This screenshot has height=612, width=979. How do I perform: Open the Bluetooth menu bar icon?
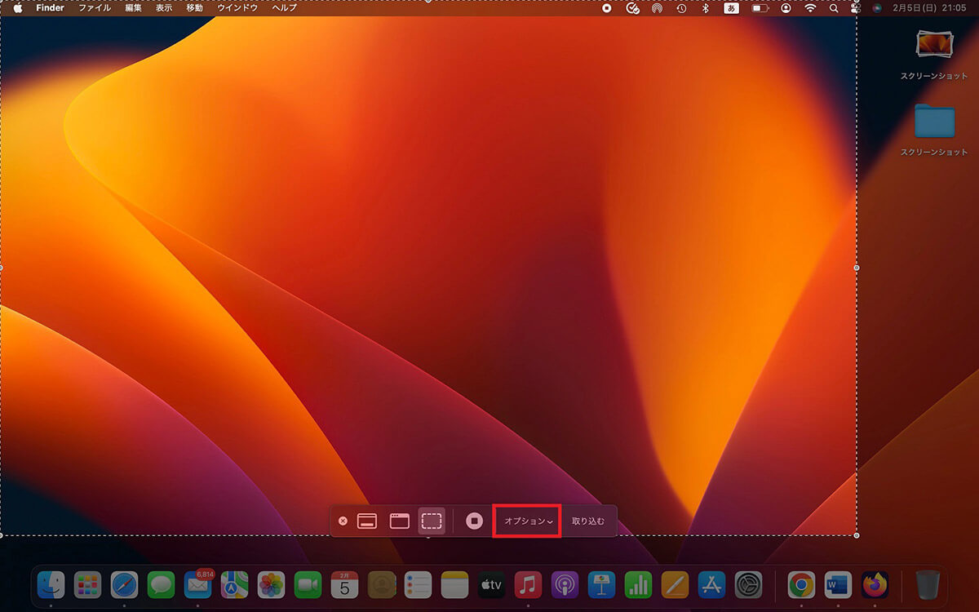[706, 8]
